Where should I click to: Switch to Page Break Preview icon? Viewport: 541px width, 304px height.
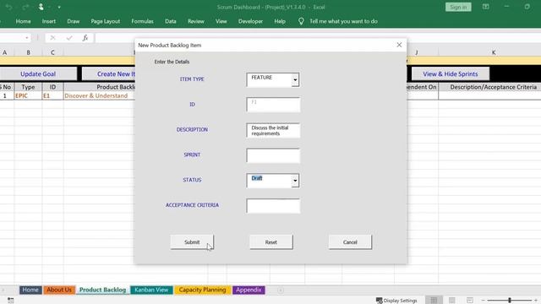470,301
